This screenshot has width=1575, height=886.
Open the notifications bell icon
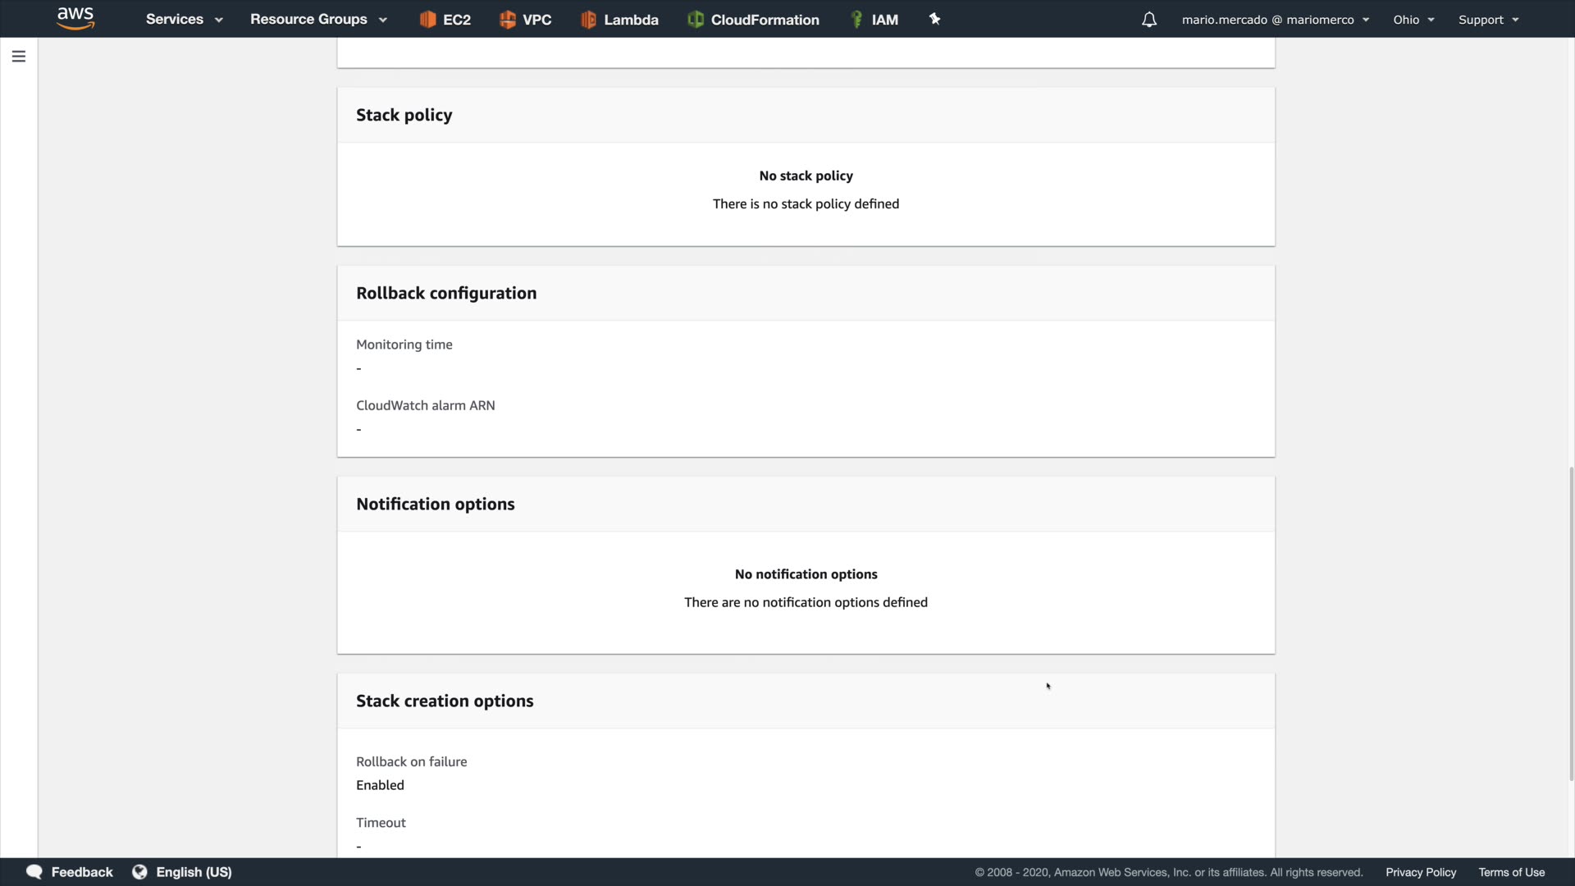(1149, 20)
